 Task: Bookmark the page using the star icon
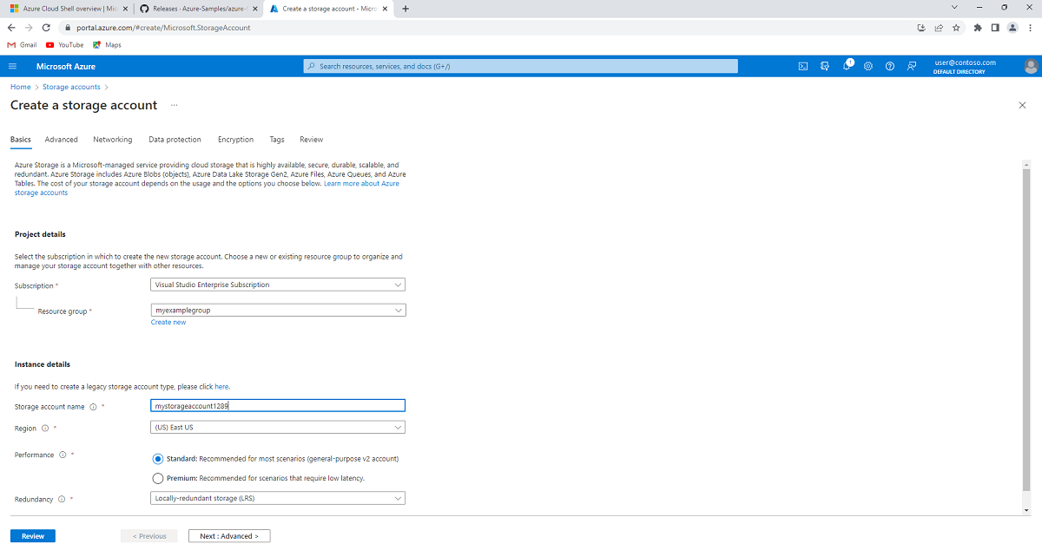(x=956, y=28)
